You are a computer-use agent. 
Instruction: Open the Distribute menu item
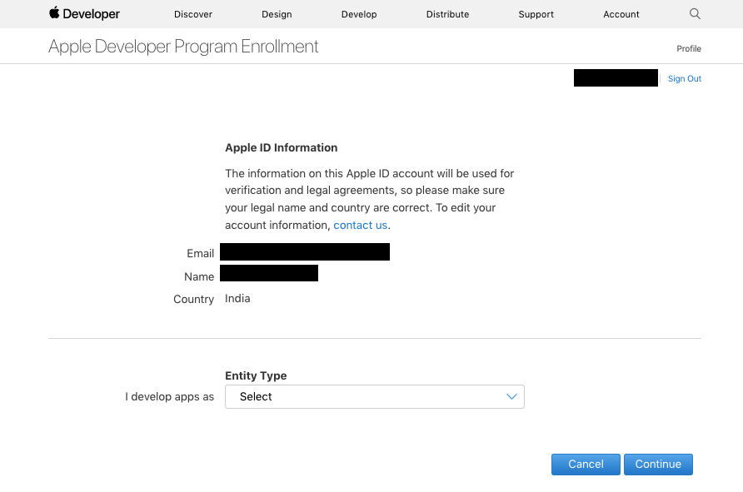pos(447,14)
